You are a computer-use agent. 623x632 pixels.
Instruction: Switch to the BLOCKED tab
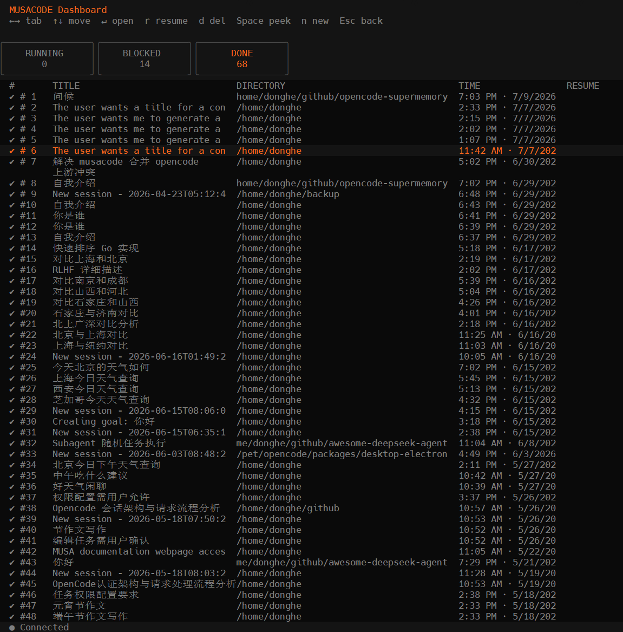click(145, 58)
